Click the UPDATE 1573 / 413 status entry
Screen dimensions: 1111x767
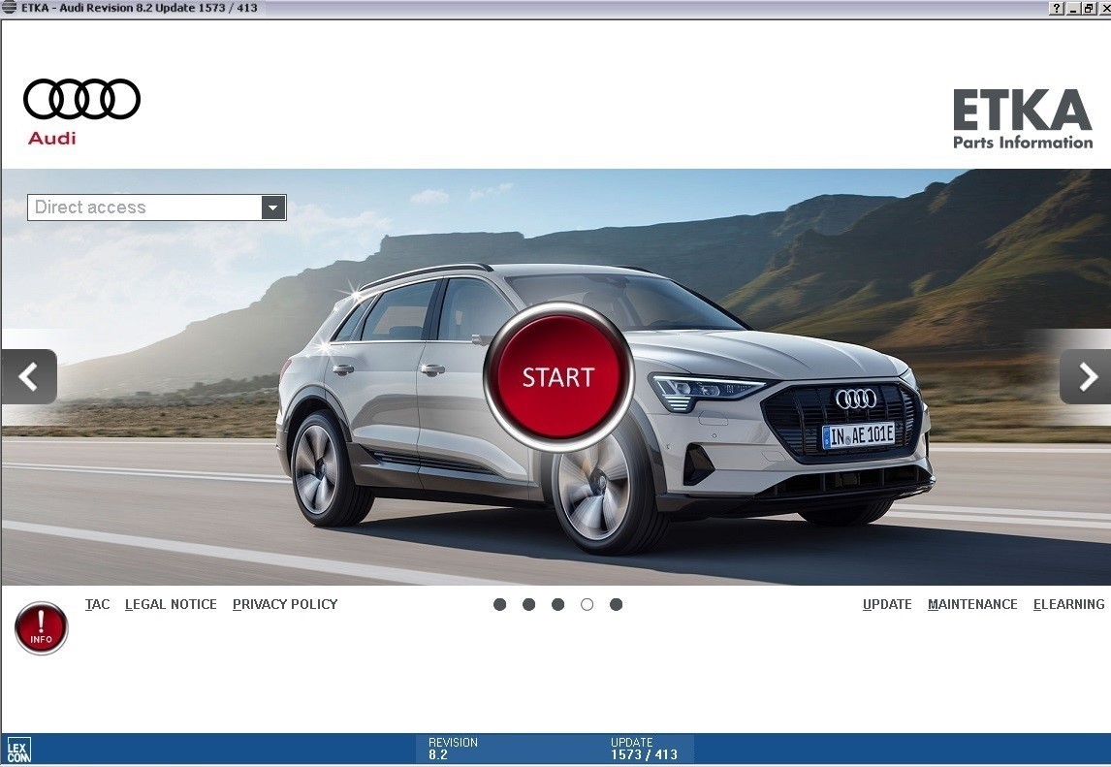644,749
